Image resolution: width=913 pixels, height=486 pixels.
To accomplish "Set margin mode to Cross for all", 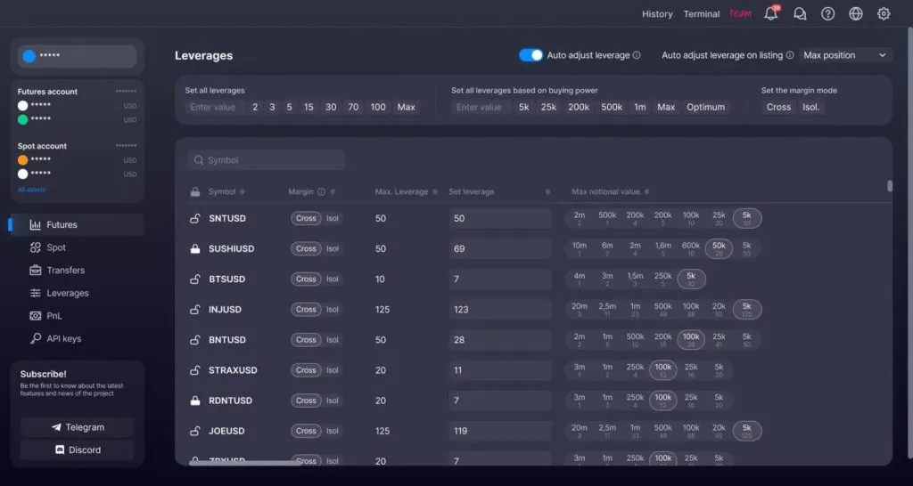I will 778,107.
